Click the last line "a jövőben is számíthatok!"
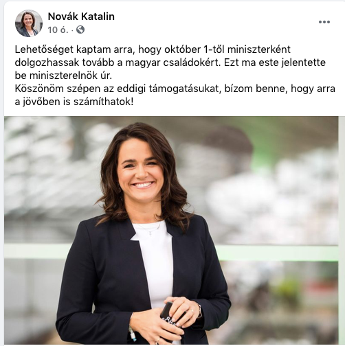The width and height of the screenshot is (345, 346). [x=74, y=102]
